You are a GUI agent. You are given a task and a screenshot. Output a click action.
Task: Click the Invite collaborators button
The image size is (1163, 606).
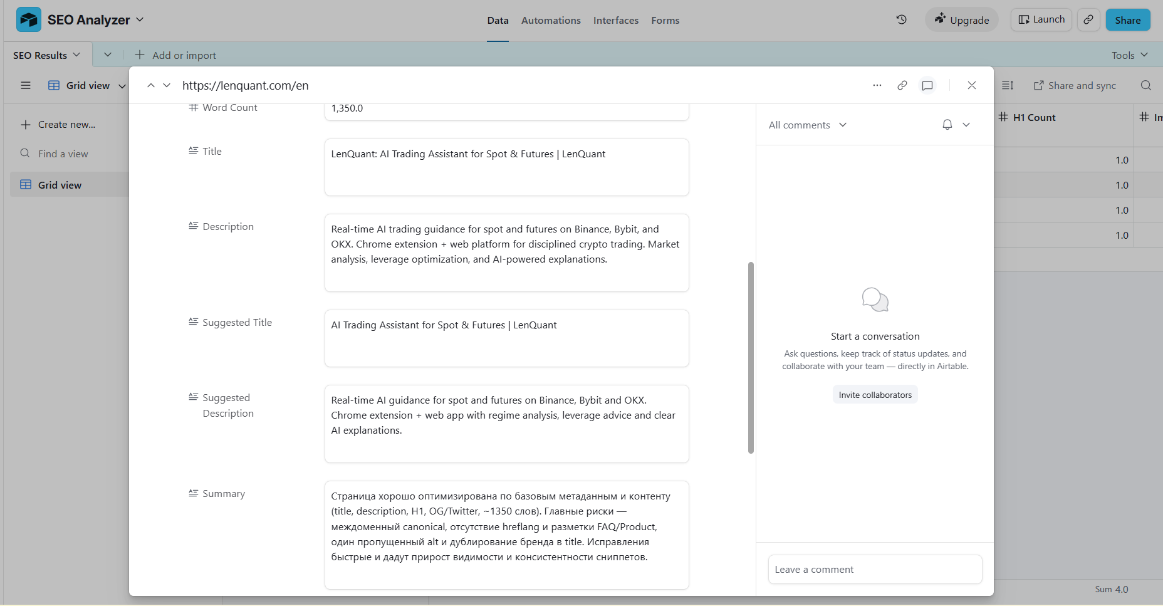tap(875, 395)
